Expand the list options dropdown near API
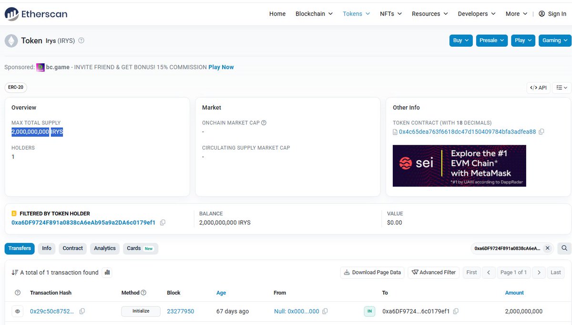The height and width of the screenshot is (325, 572). 562,88
